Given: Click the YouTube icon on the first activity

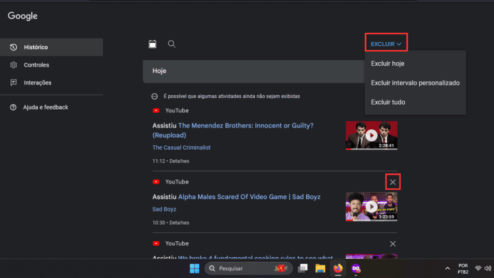Looking at the screenshot, I should click(x=156, y=111).
